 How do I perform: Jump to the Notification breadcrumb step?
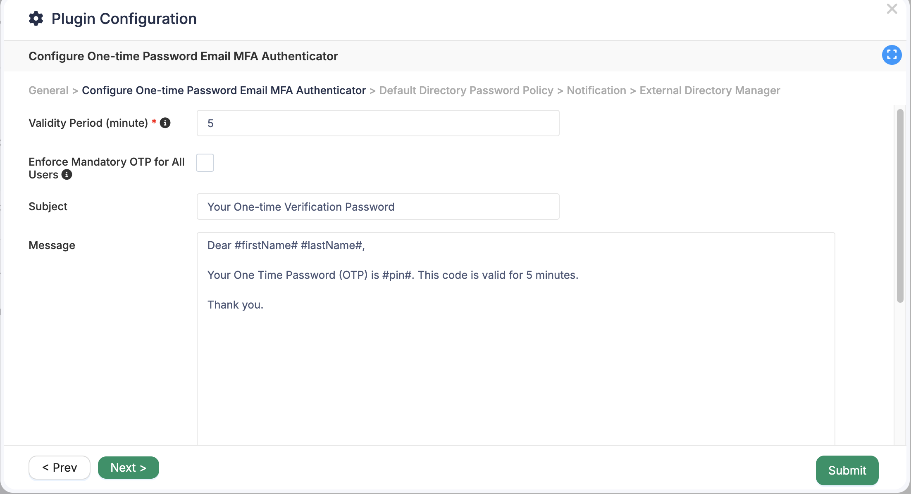tap(596, 90)
